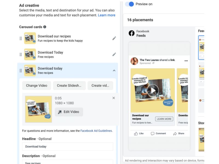Click the 1080 × 1080 dimensions text
Viewport: 219px width, 164px height.
pyautogui.click(x=64, y=103)
